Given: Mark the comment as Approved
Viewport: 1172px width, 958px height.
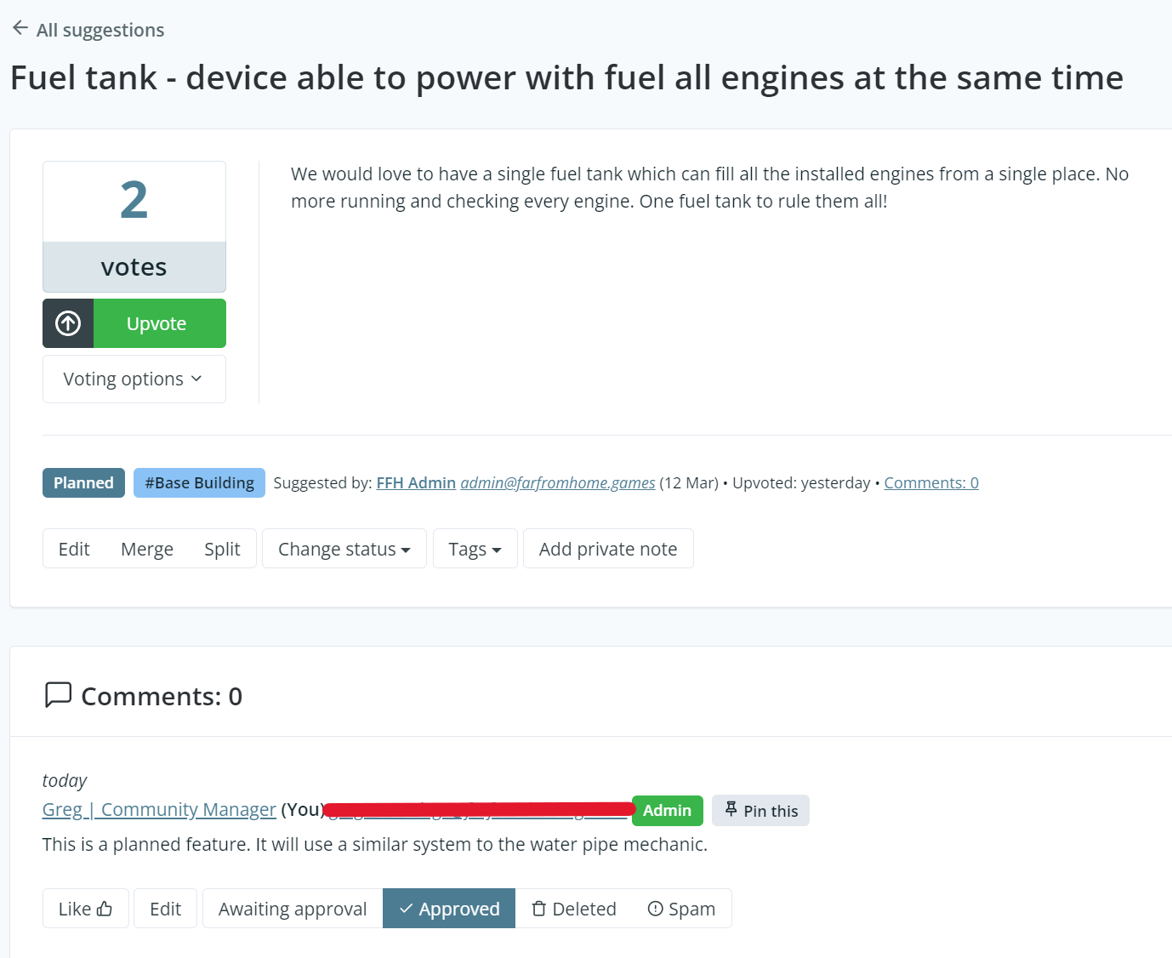Looking at the screenshot, I should pos(449,909).
